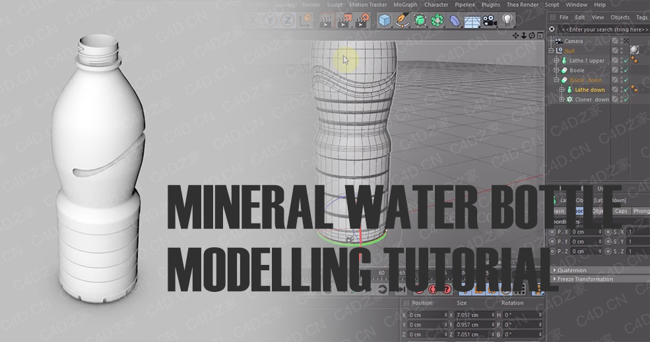The width and height of the screenshot is (650, 342).
Task: Collapse the Boole down node
Action: (557, 80)
